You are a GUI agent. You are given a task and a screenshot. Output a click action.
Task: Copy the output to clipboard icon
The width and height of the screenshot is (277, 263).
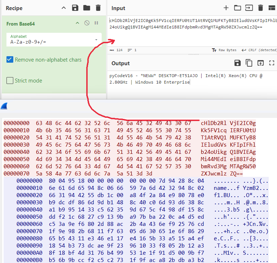(x=249, y=63)
